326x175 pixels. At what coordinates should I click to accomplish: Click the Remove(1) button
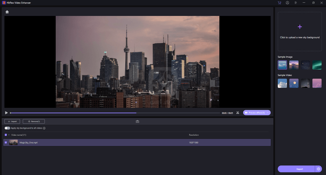(x=34, y=121)
